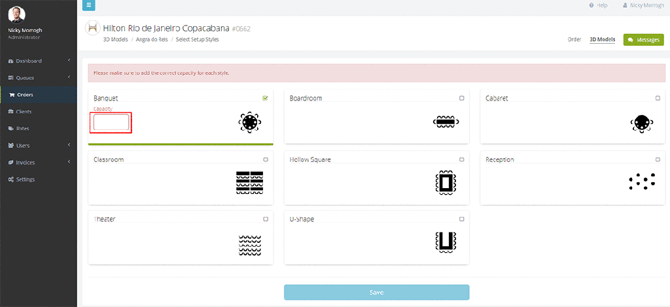Expand the Invoices menu arrow
This screenshot has height=307, width=670.
pos(69,162)
